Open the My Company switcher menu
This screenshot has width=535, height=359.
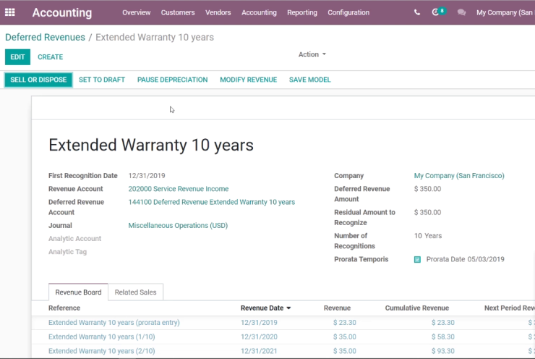pyautogui.click(x=505, y=12)
